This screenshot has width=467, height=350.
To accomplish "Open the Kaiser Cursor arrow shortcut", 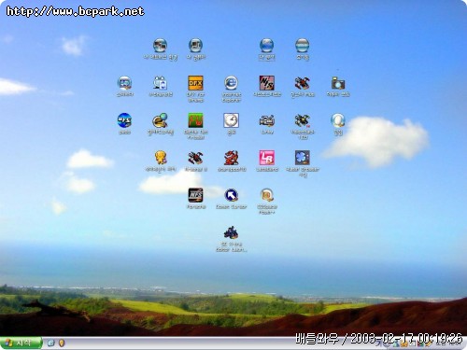I will tap(231, 195).
